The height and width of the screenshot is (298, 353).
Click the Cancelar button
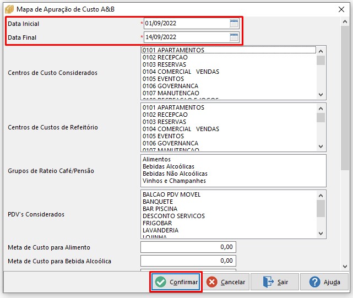pyautogui.click(x=226, y=282)
